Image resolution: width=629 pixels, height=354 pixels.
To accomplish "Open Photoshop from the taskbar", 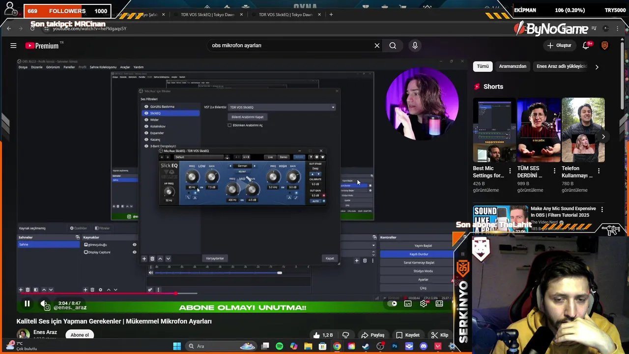I will tap(395, 346).
